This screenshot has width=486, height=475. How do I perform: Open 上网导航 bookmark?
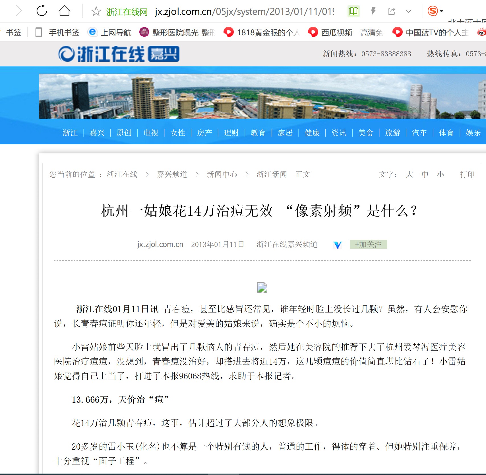point(110,32)
